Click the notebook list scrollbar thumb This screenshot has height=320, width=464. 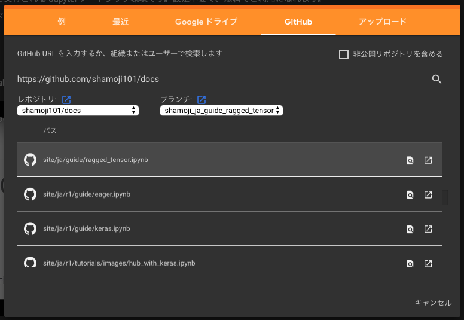445,197
